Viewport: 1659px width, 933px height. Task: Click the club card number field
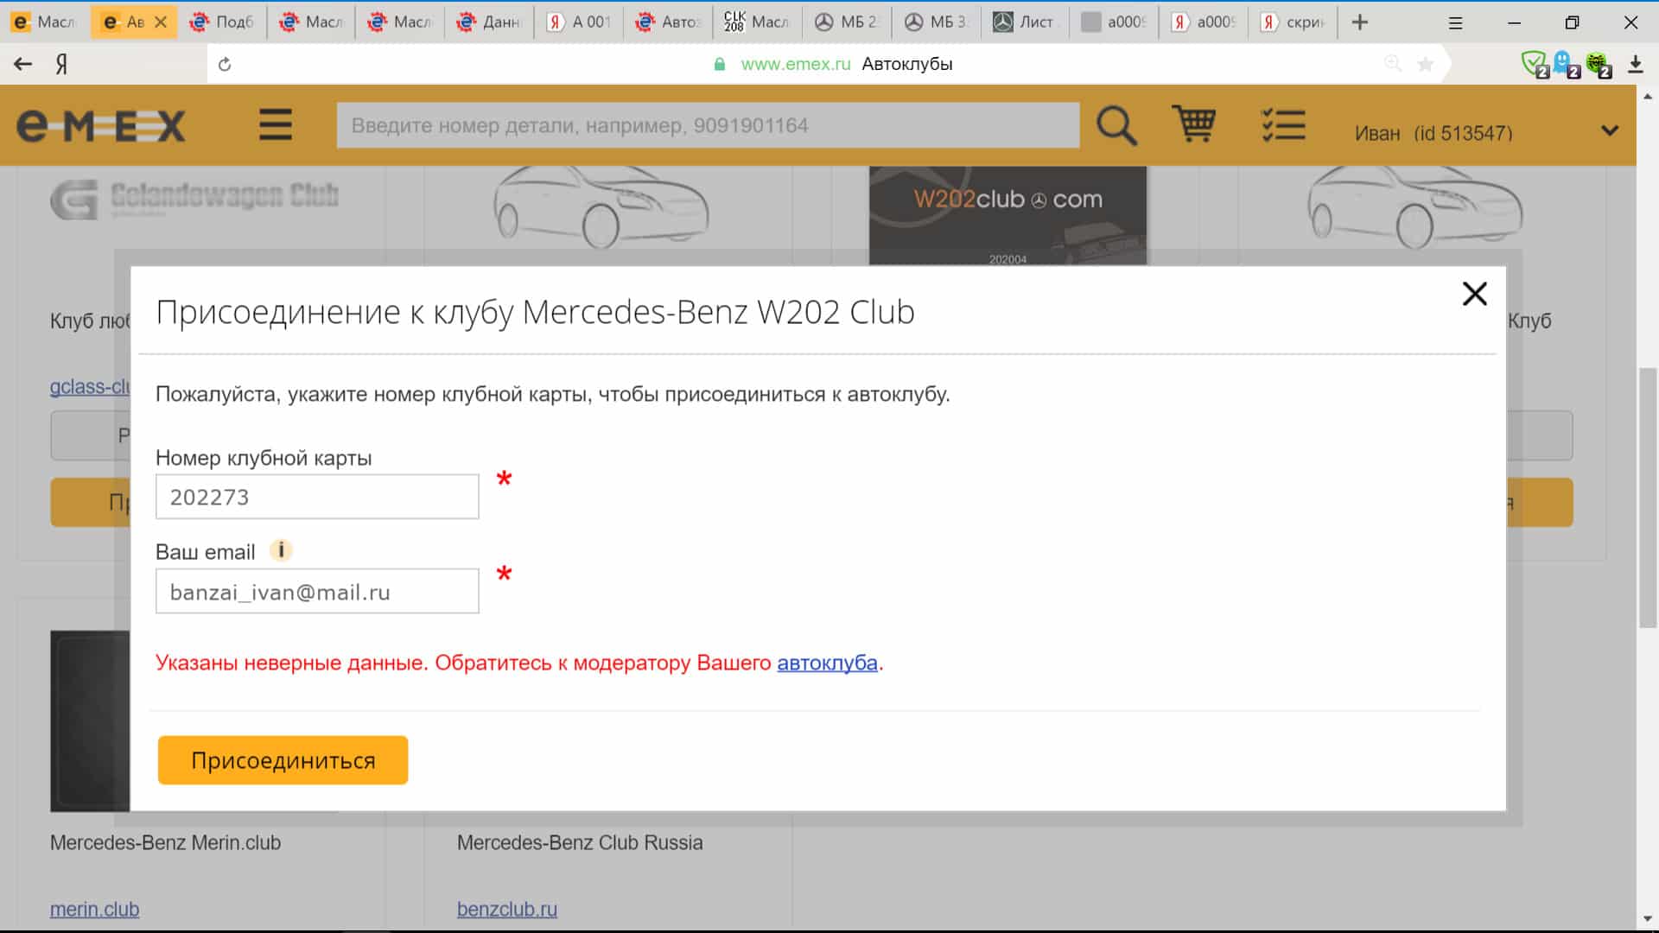click(x=317, y=497)
